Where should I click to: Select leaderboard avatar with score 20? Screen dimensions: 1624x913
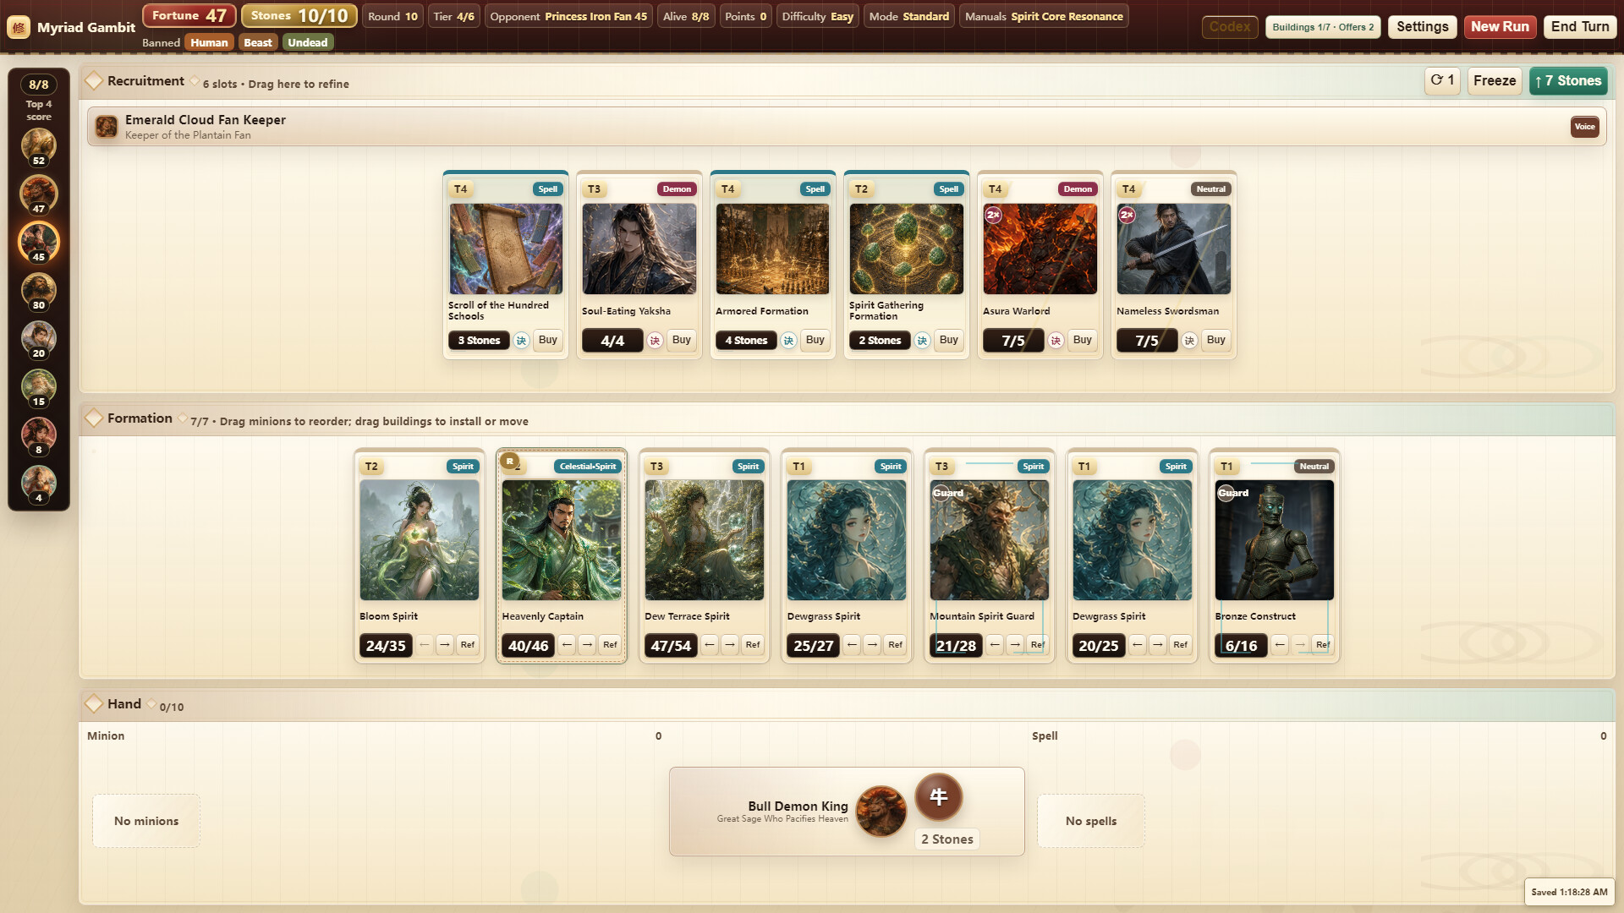39,338
